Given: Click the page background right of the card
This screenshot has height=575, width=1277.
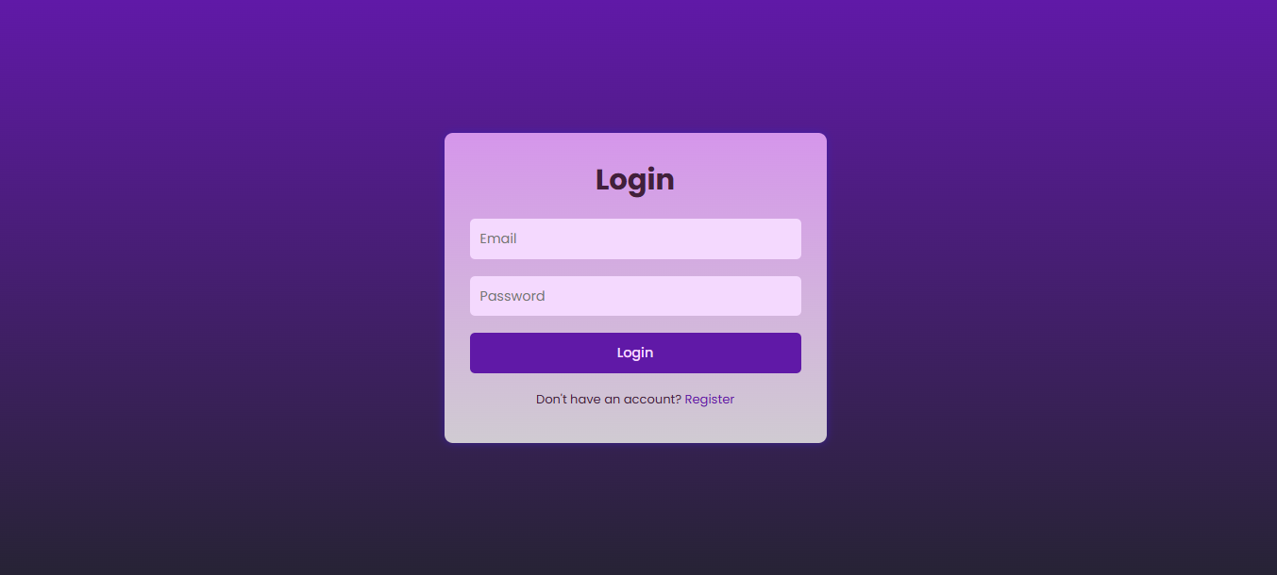Looking at the screenshot, I should coord(1052,287).
